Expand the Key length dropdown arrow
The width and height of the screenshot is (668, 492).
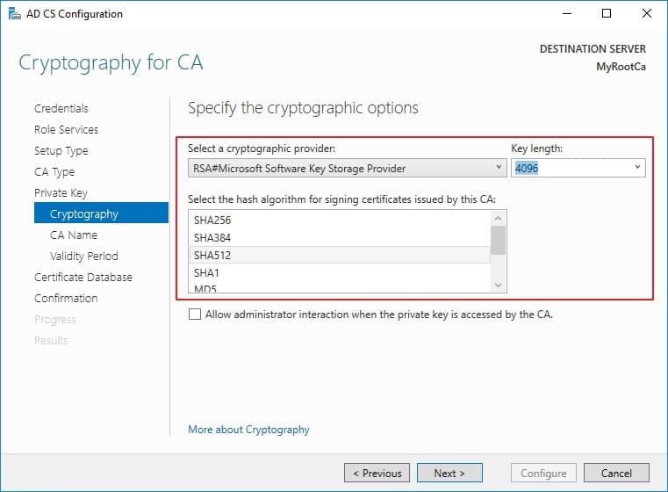click(x=637, y=167)
